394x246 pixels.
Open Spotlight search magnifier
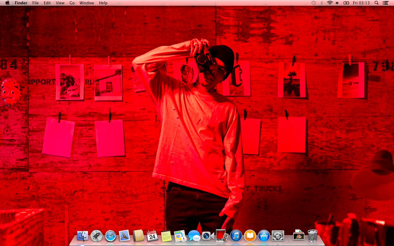376,3
